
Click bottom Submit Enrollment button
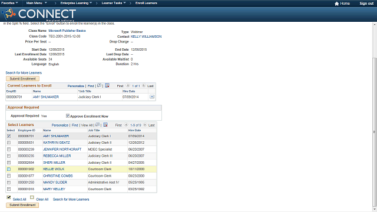[22, 205]
